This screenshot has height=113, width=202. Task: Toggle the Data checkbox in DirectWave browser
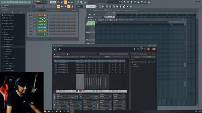pos(132,64)
